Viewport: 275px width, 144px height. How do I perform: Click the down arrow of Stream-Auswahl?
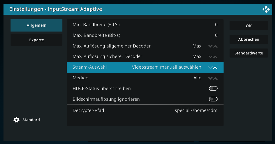tap(210, 68)
